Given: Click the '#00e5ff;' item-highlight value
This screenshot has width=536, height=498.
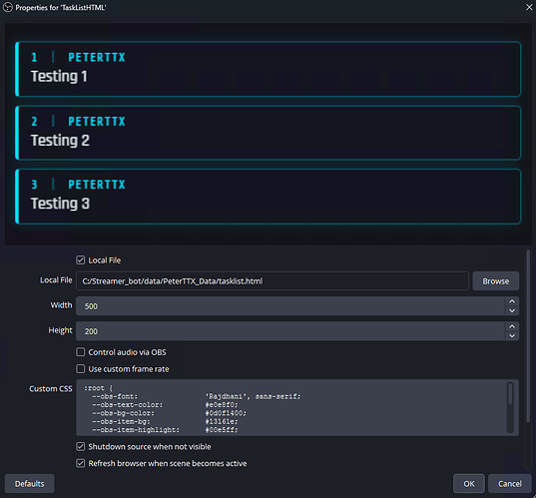Looking at the screenshot, I should click(222, 430).
